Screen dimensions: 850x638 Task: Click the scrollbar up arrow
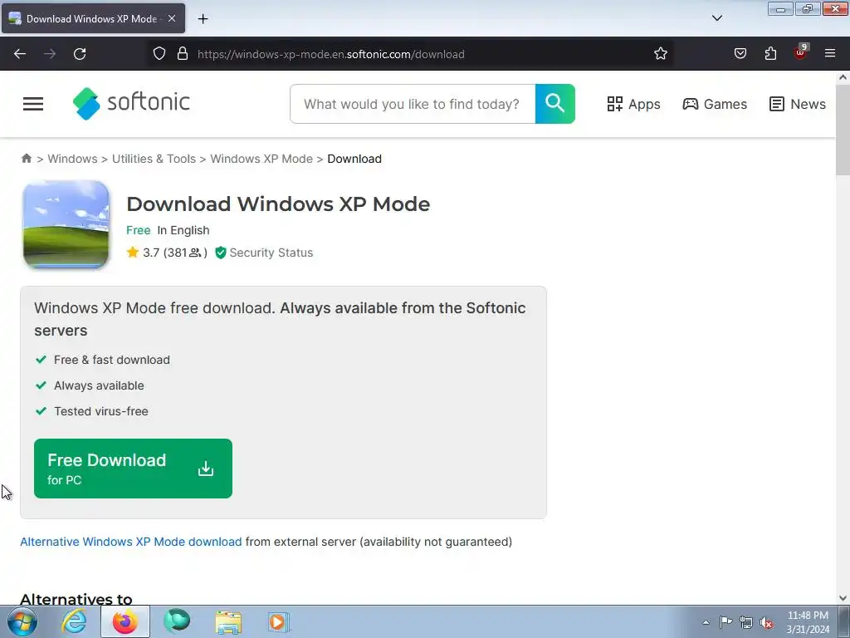tap(843, 77)
